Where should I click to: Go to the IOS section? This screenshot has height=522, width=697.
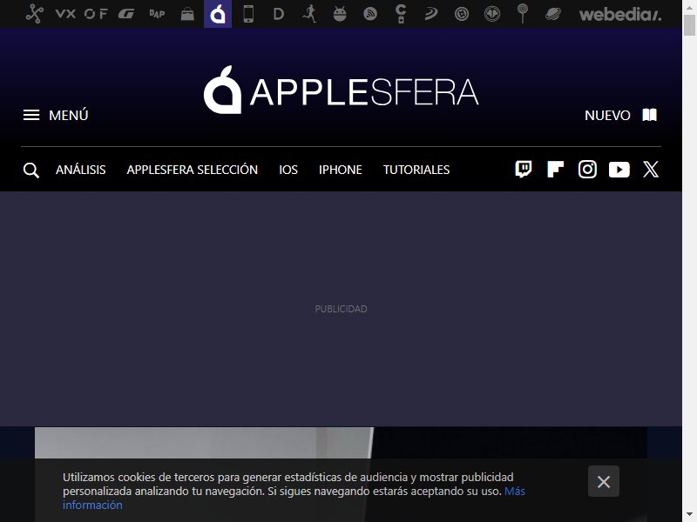288,170
